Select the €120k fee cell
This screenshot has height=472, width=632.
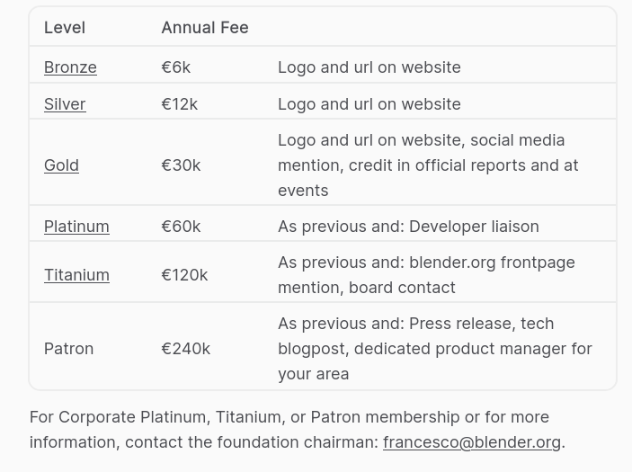coord(184,275)
